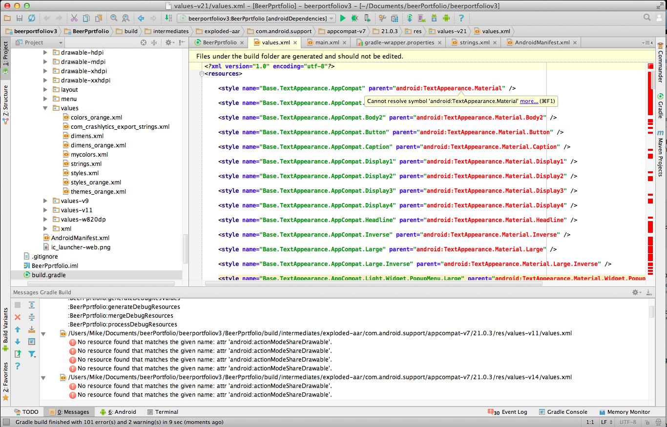667x427 pixels.
Task: Run the app with the green play button
Action: [343, 18]
